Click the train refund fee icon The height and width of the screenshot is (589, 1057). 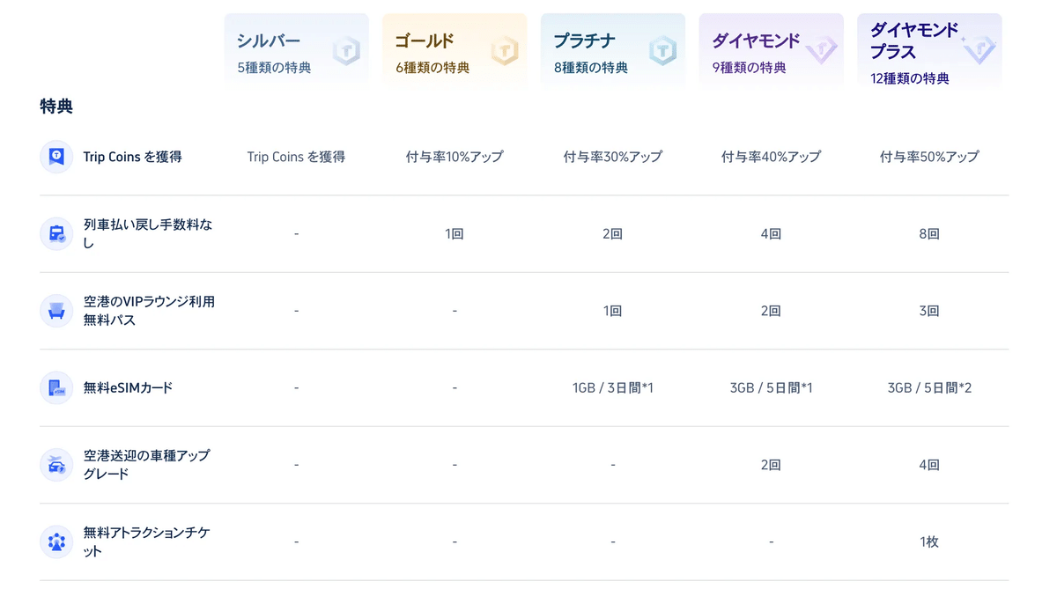pyautogui.click(x=56, y=234)
